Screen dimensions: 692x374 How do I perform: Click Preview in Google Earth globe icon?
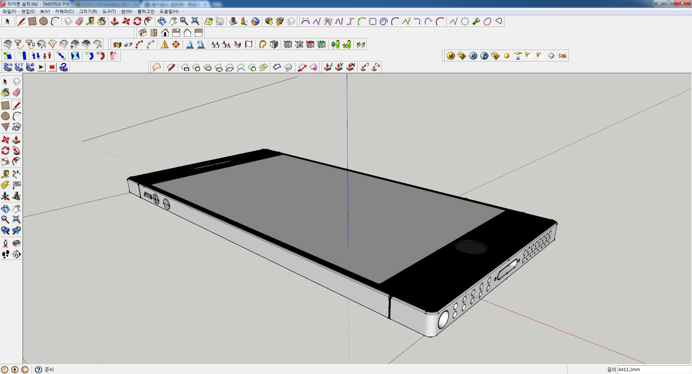pyautogui.click(x=256, y=21)
